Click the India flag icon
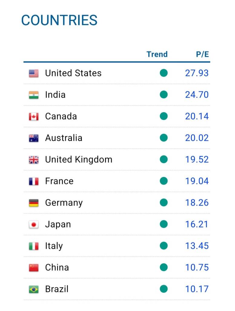 coord(34,95)
